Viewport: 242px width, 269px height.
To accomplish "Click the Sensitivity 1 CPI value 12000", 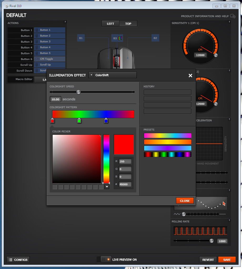I will click(x=200, y=55).
